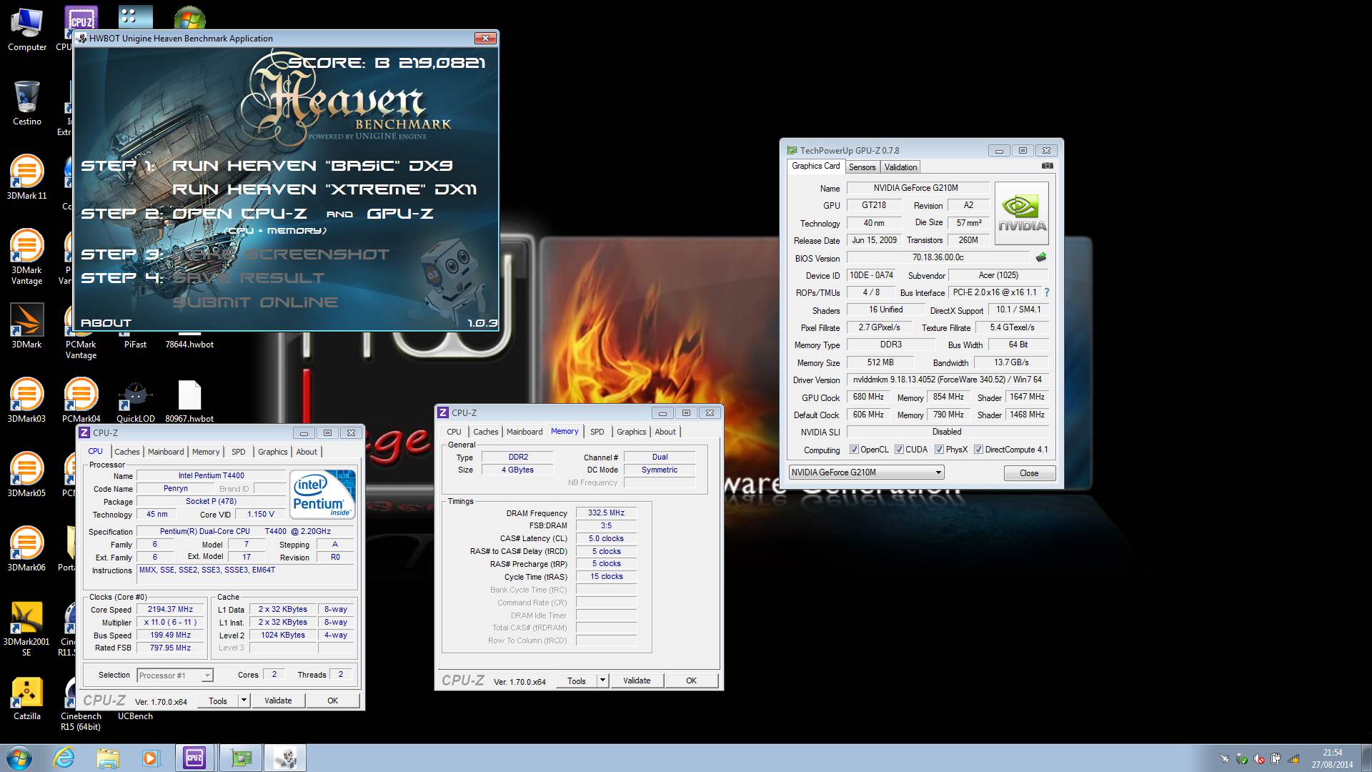
Task: Open the 3DMark desktop shortcut
Action: 27,326
